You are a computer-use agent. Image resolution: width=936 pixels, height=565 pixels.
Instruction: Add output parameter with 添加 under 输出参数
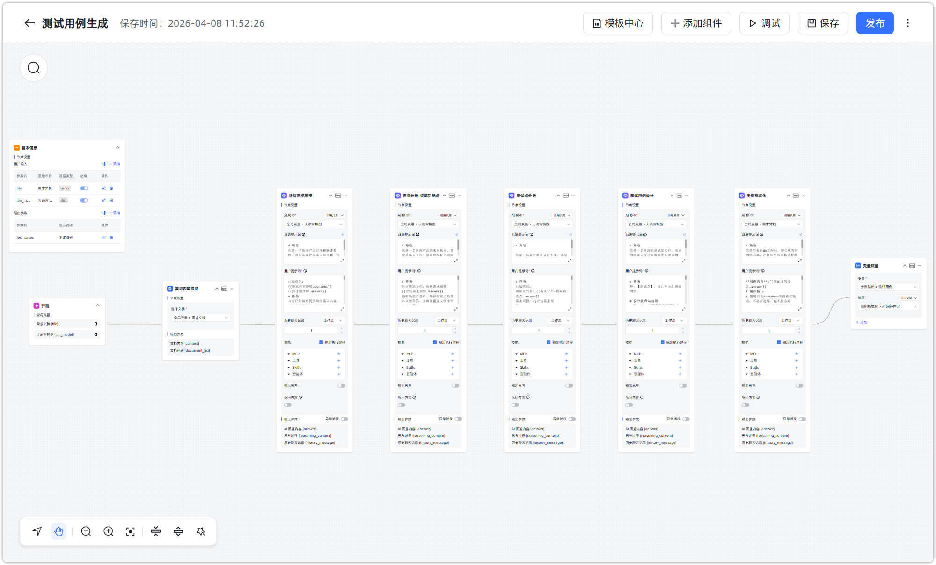pyautogui.click(x=115, y=213)
